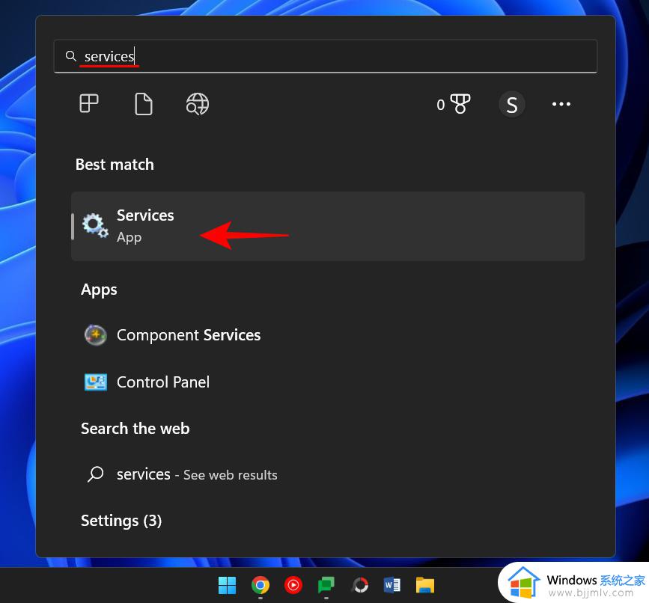Image resolution: width=649 pixels, height=603 pixels.
Task: Click the magnifier icon in search box
Action: point(71,56)
